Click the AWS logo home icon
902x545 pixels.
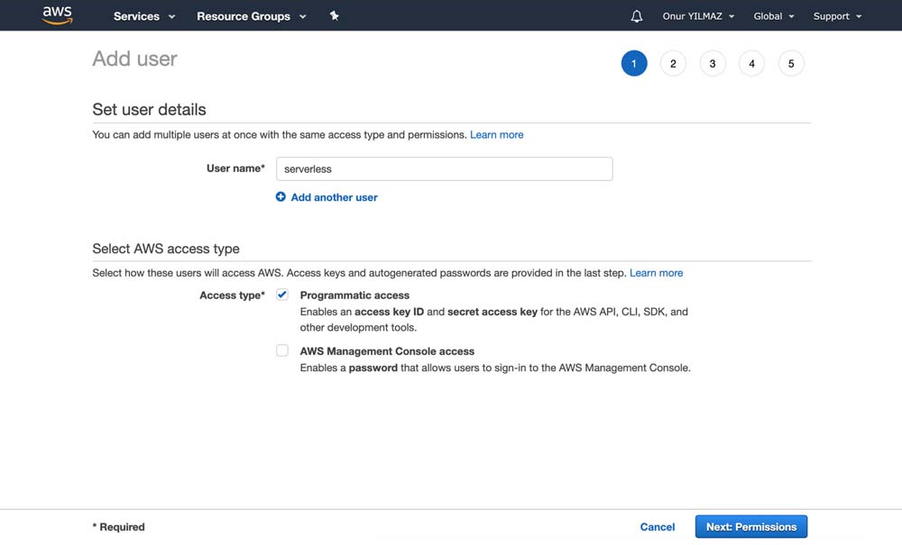57,15
